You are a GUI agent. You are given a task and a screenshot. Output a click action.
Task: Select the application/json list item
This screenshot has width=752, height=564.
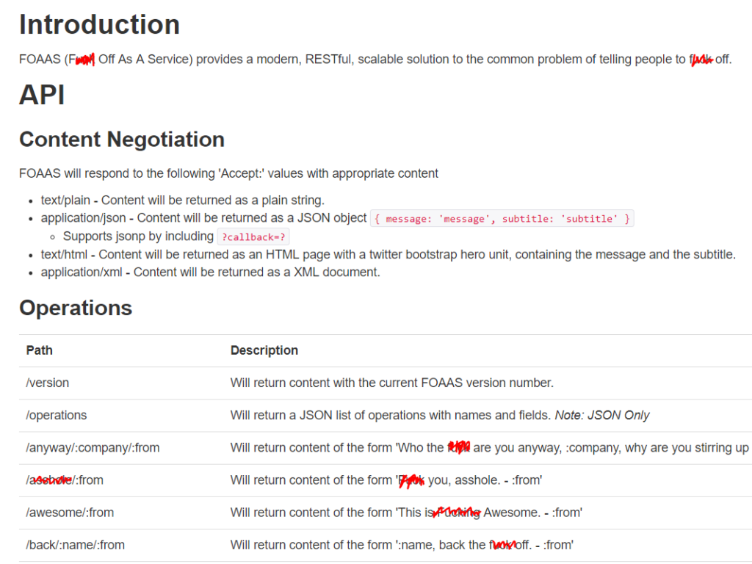tap(204, 218)
